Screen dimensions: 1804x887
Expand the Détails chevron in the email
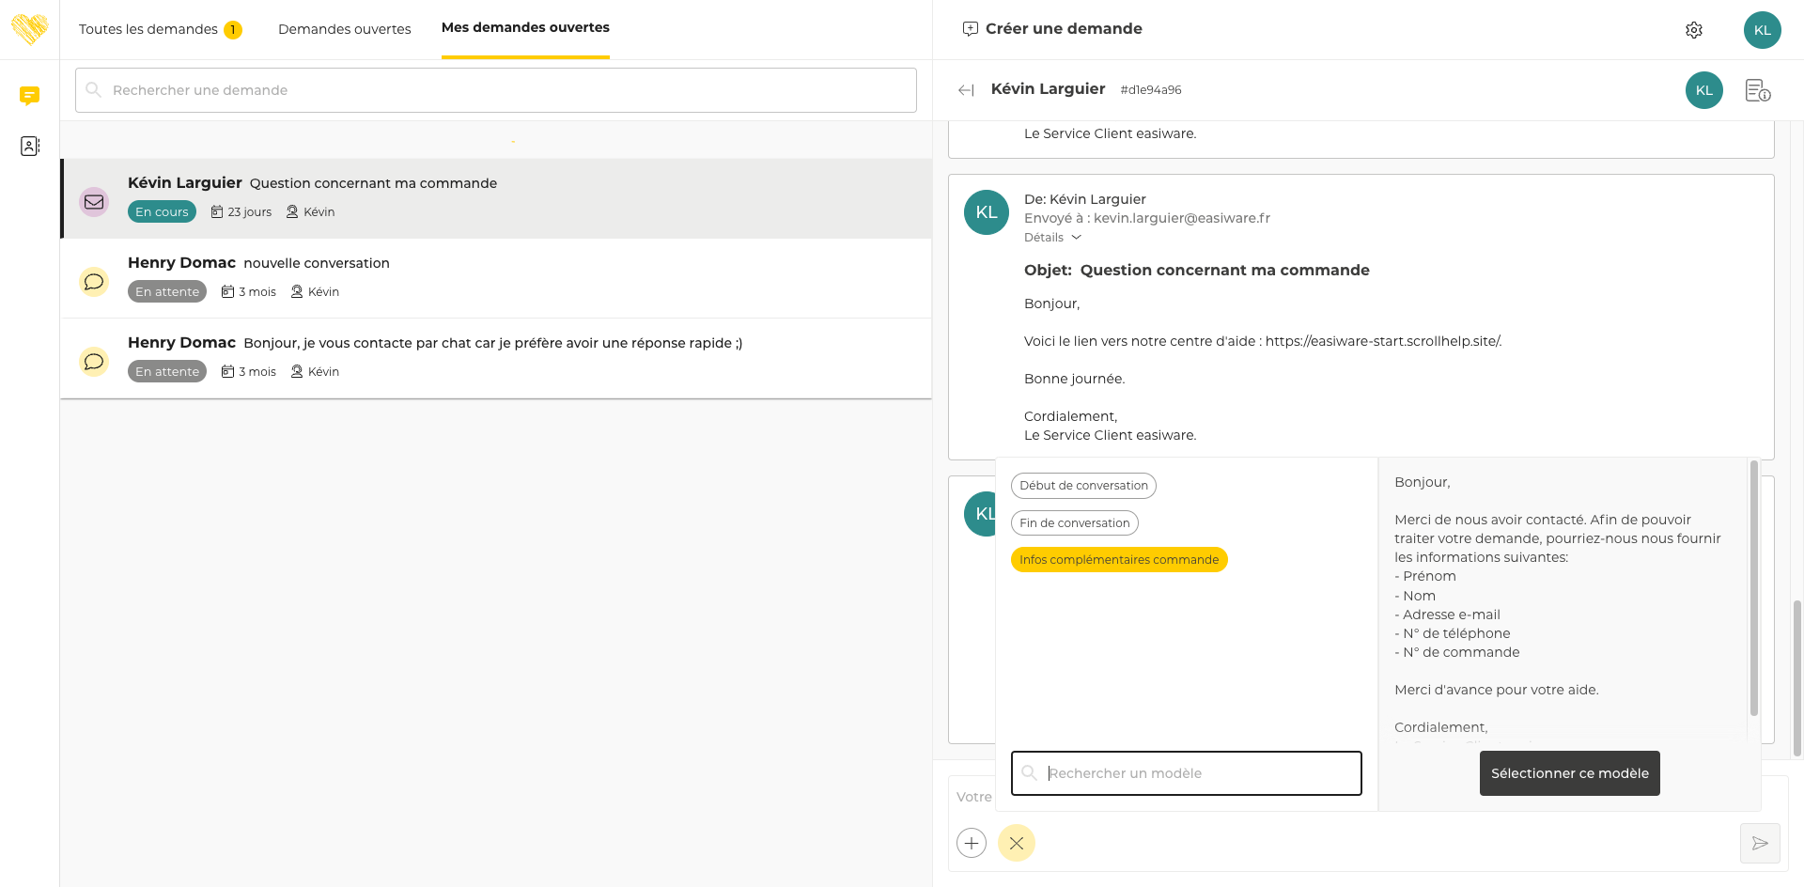(1076, 238)
